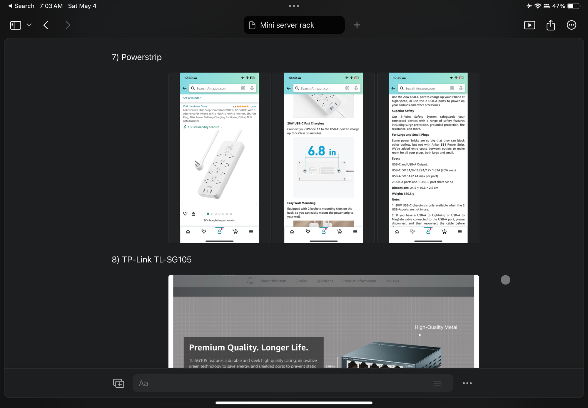Toggle the sidebar panel icon
The image size is (588, 408).
(x=16, y=25)
